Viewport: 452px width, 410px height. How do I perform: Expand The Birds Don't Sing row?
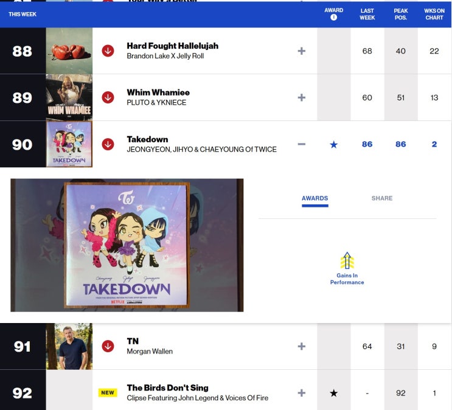pyautogui.click(x=302, y=393)
